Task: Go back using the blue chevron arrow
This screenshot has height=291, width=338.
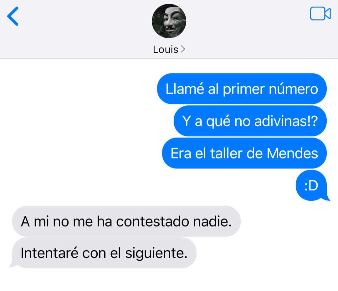Action: 13,16
